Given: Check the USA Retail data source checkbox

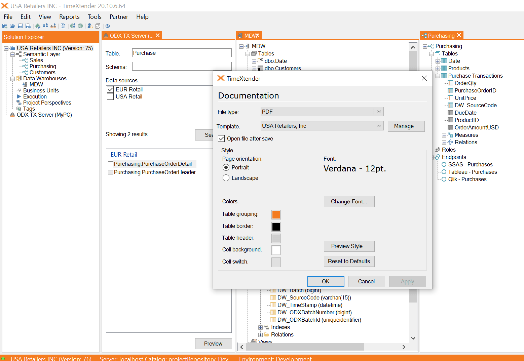Looking at the screenshot, I should (x=110, y=96).
